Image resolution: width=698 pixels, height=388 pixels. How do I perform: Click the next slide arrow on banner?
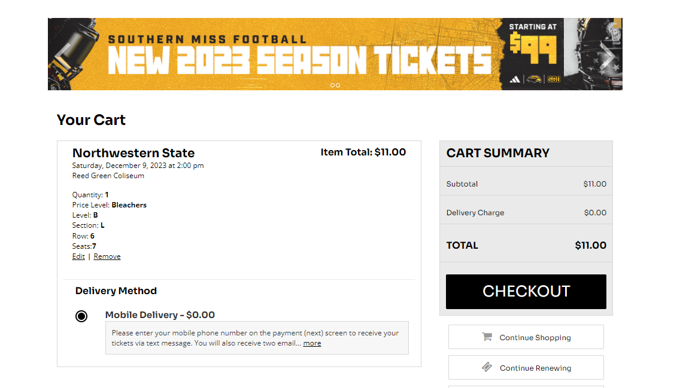click(608, 55)
